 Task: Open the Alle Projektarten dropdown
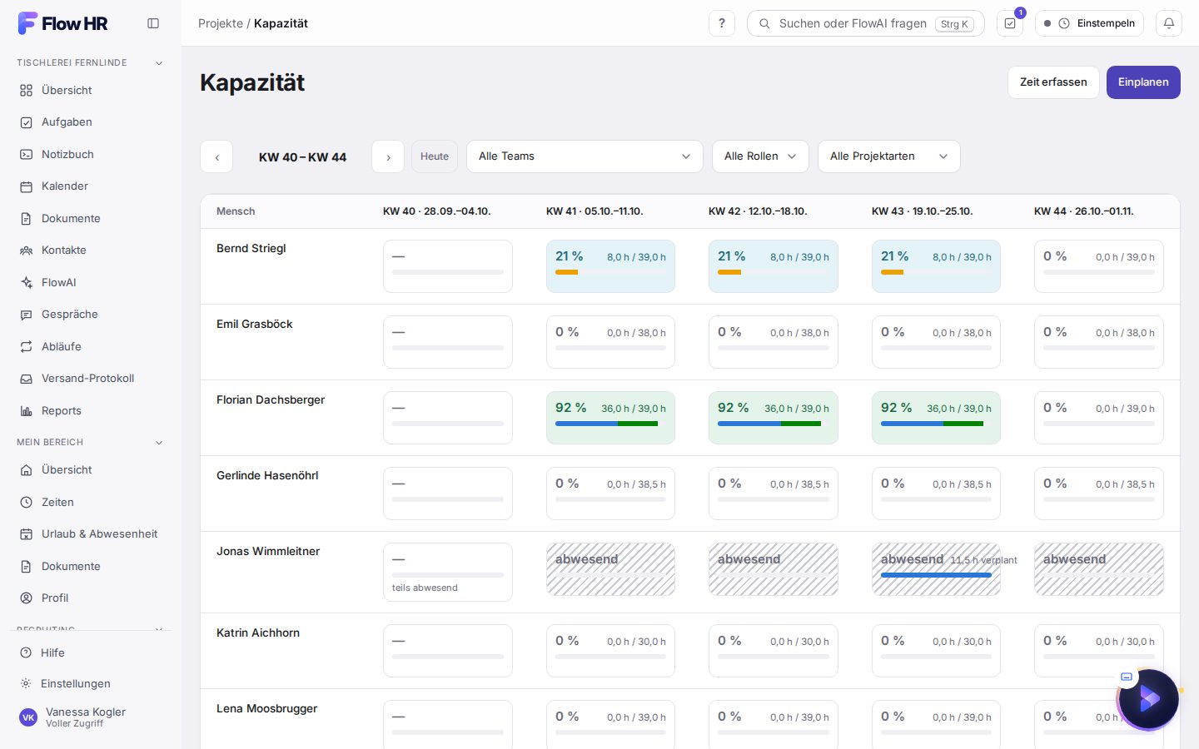pos(889,156)
